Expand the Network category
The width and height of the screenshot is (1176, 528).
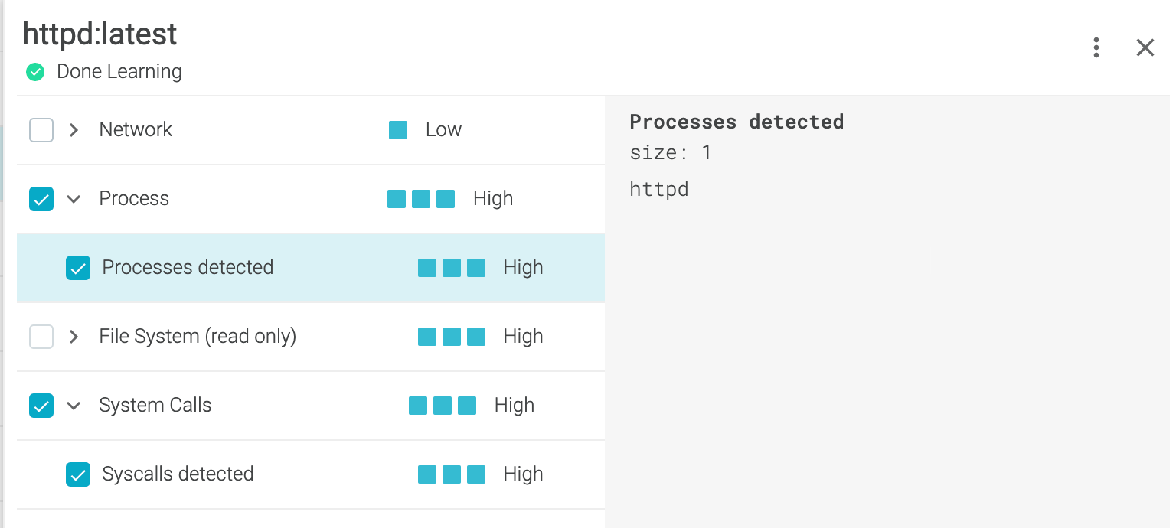click(73, 130)
